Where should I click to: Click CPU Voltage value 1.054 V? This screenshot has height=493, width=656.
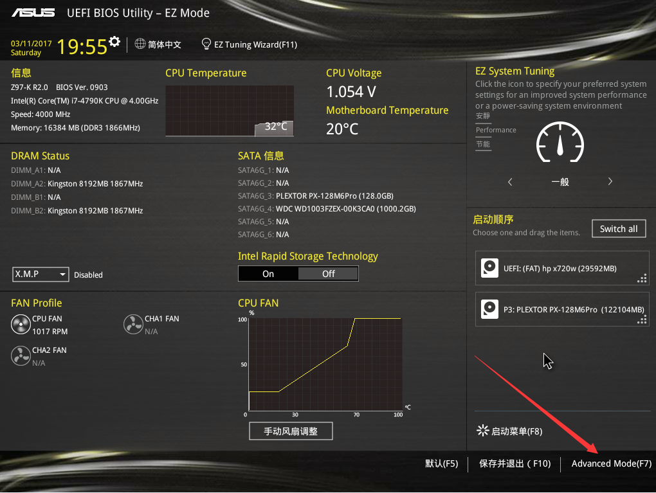[x=351, y=91]
